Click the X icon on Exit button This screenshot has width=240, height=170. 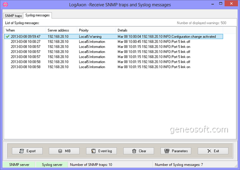209,151
